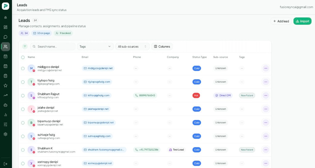
Task: Click the notification bell icon in sidebar
Action: (x=6, y=17)
